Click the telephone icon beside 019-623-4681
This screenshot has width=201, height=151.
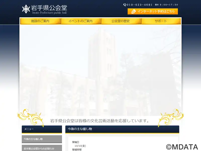pos(125,5)
